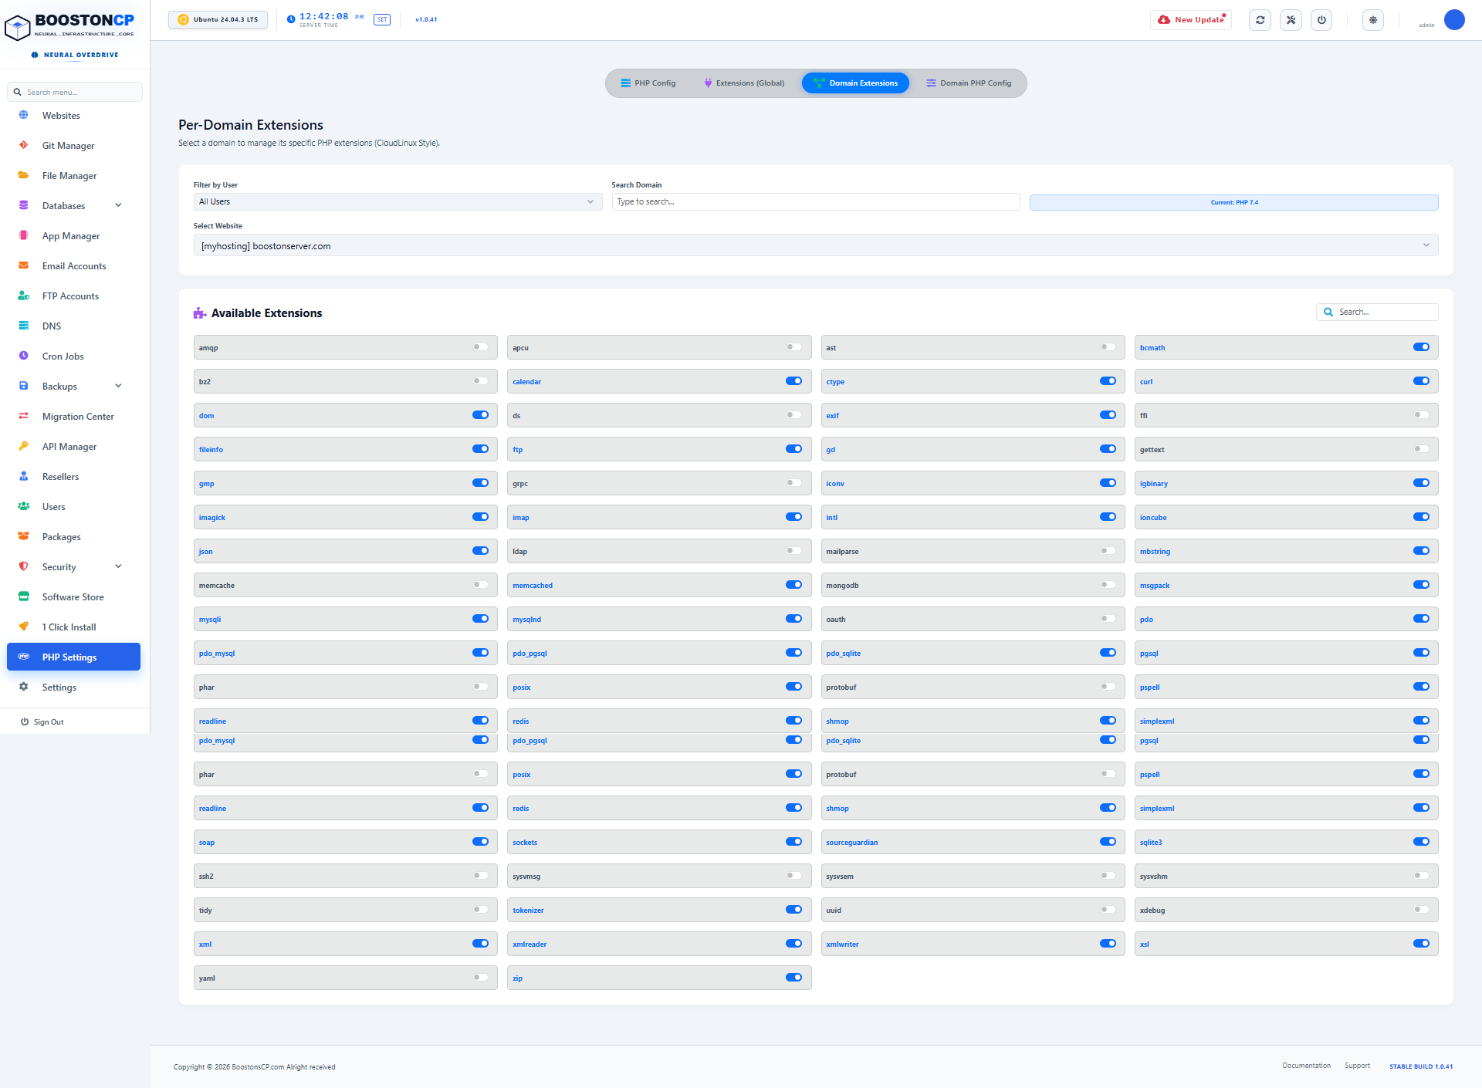Switch to the PHP Config tab

(x=648, y=83)
